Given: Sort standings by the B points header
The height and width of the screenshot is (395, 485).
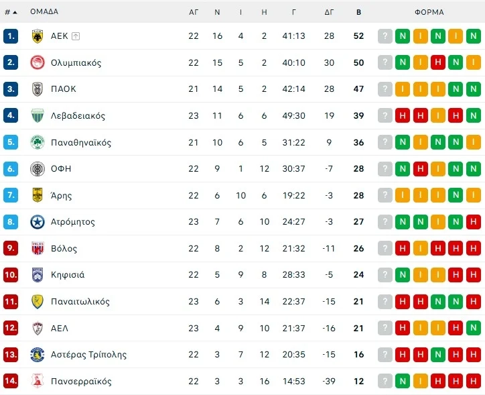Looking at the screenshot, I should (358, 12).
